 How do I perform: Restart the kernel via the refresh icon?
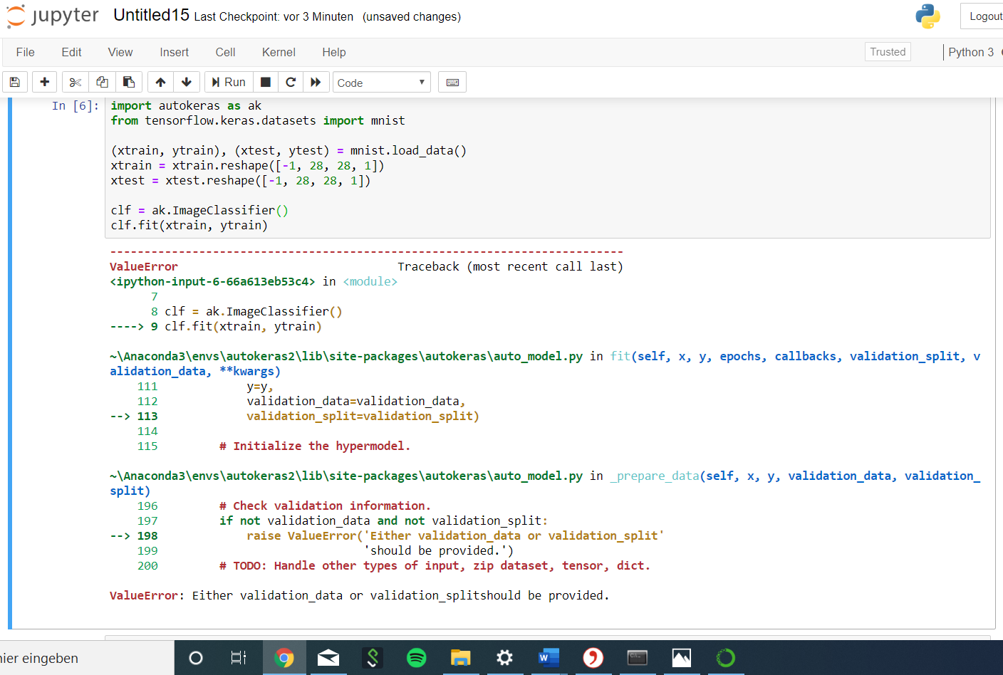pos(291,82)
